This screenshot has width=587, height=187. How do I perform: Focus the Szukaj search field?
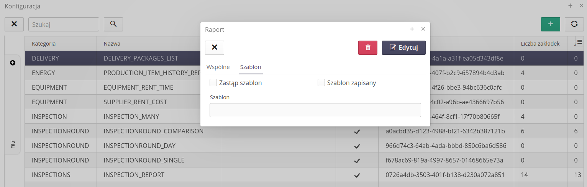point(64,24)
